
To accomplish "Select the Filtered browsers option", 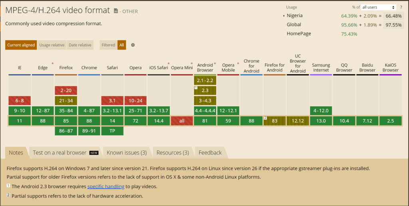I will (108, 45).
